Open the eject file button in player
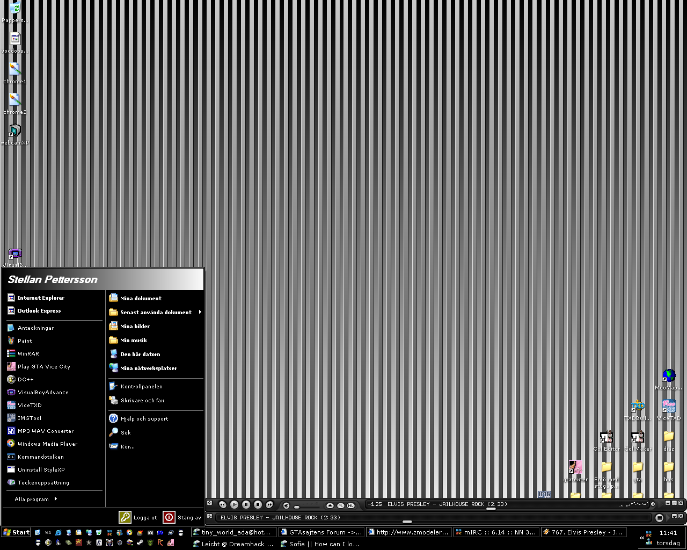The image size is (687, 550). coord(330,505)
